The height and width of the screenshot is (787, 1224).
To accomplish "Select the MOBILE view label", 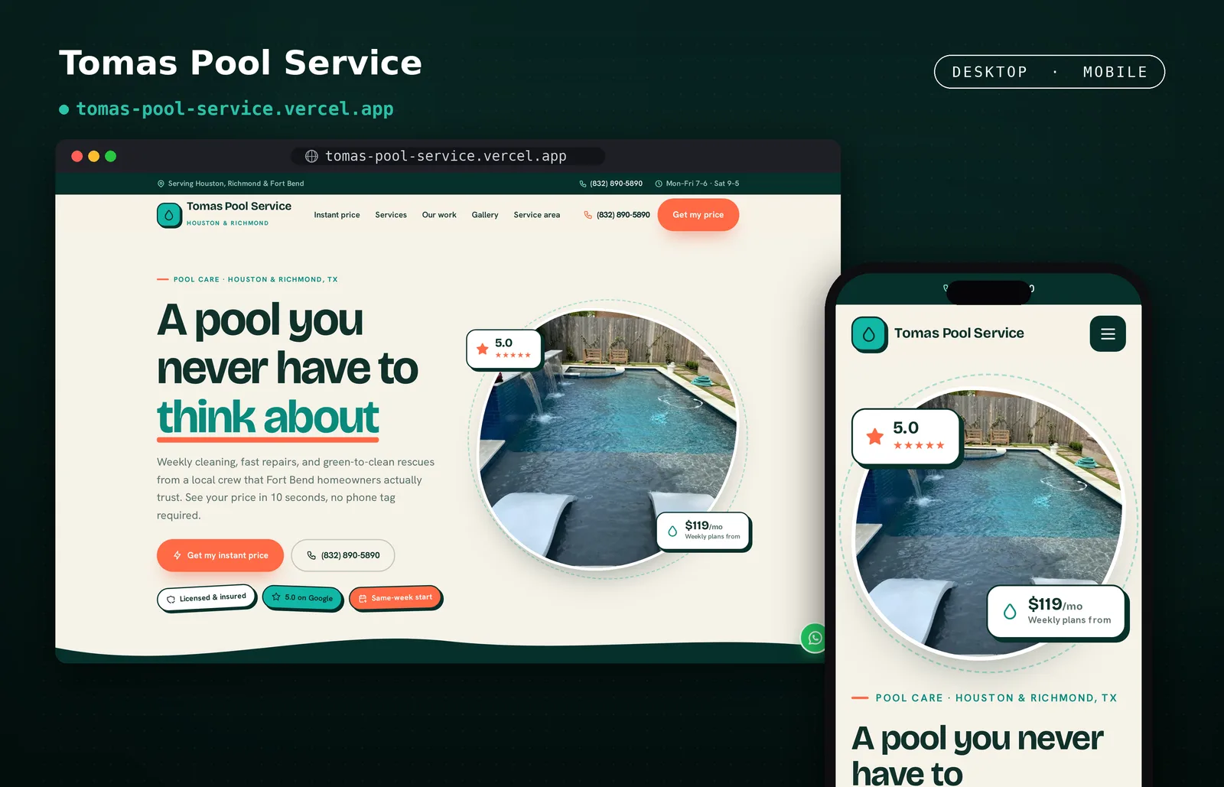I will (1115, 72).
